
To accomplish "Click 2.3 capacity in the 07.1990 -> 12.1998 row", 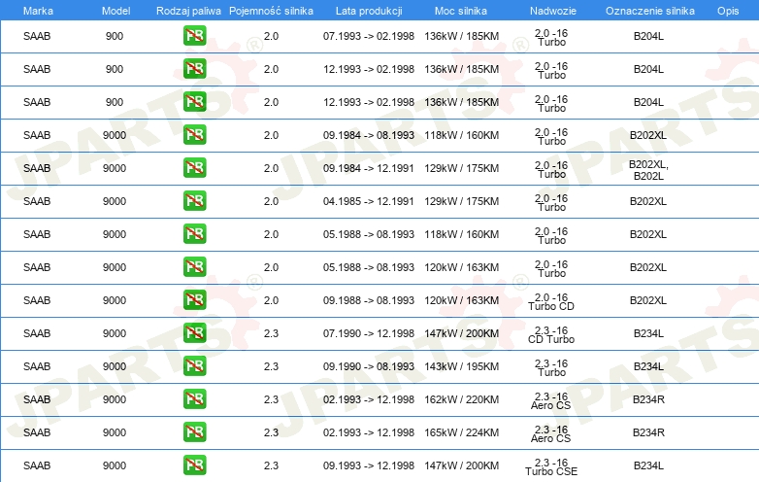I will tap(271, 333).
